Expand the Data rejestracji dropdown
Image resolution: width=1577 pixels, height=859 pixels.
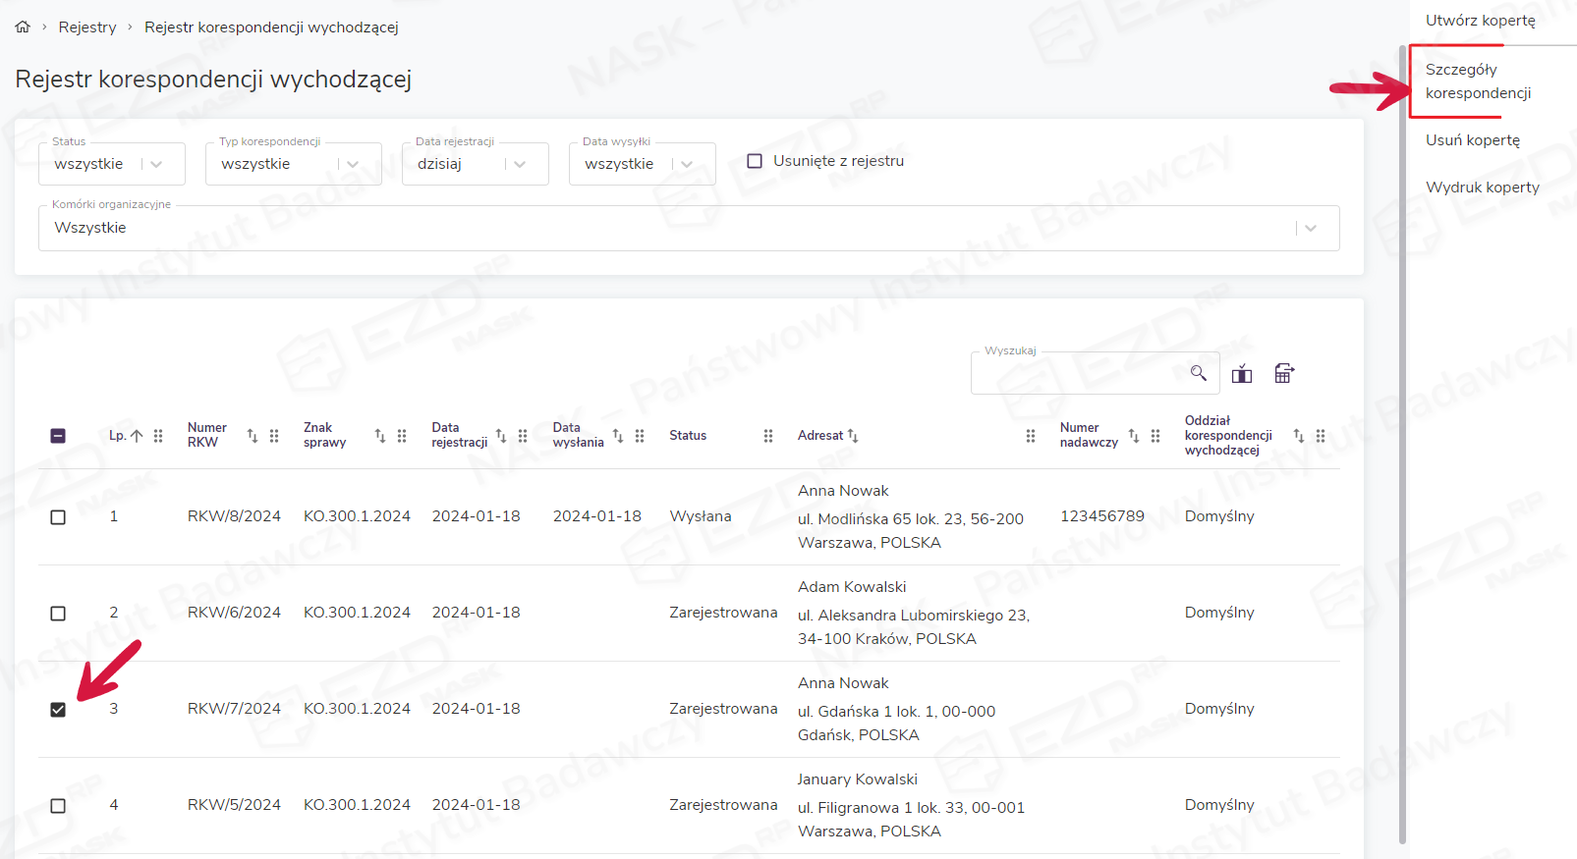pyautogui.click(x=475, y=164)
